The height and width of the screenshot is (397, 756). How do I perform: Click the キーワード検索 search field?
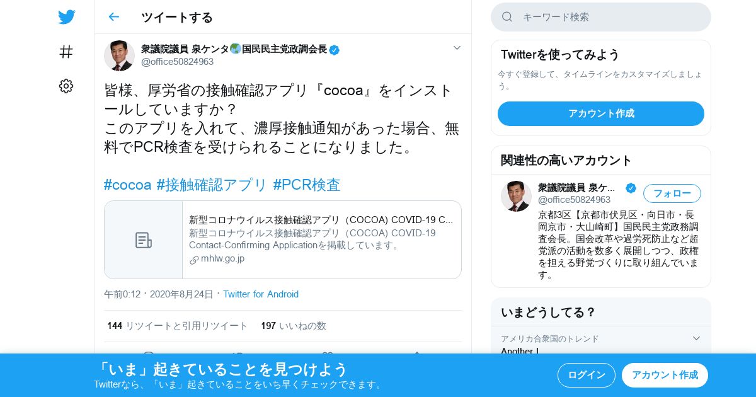601,17
